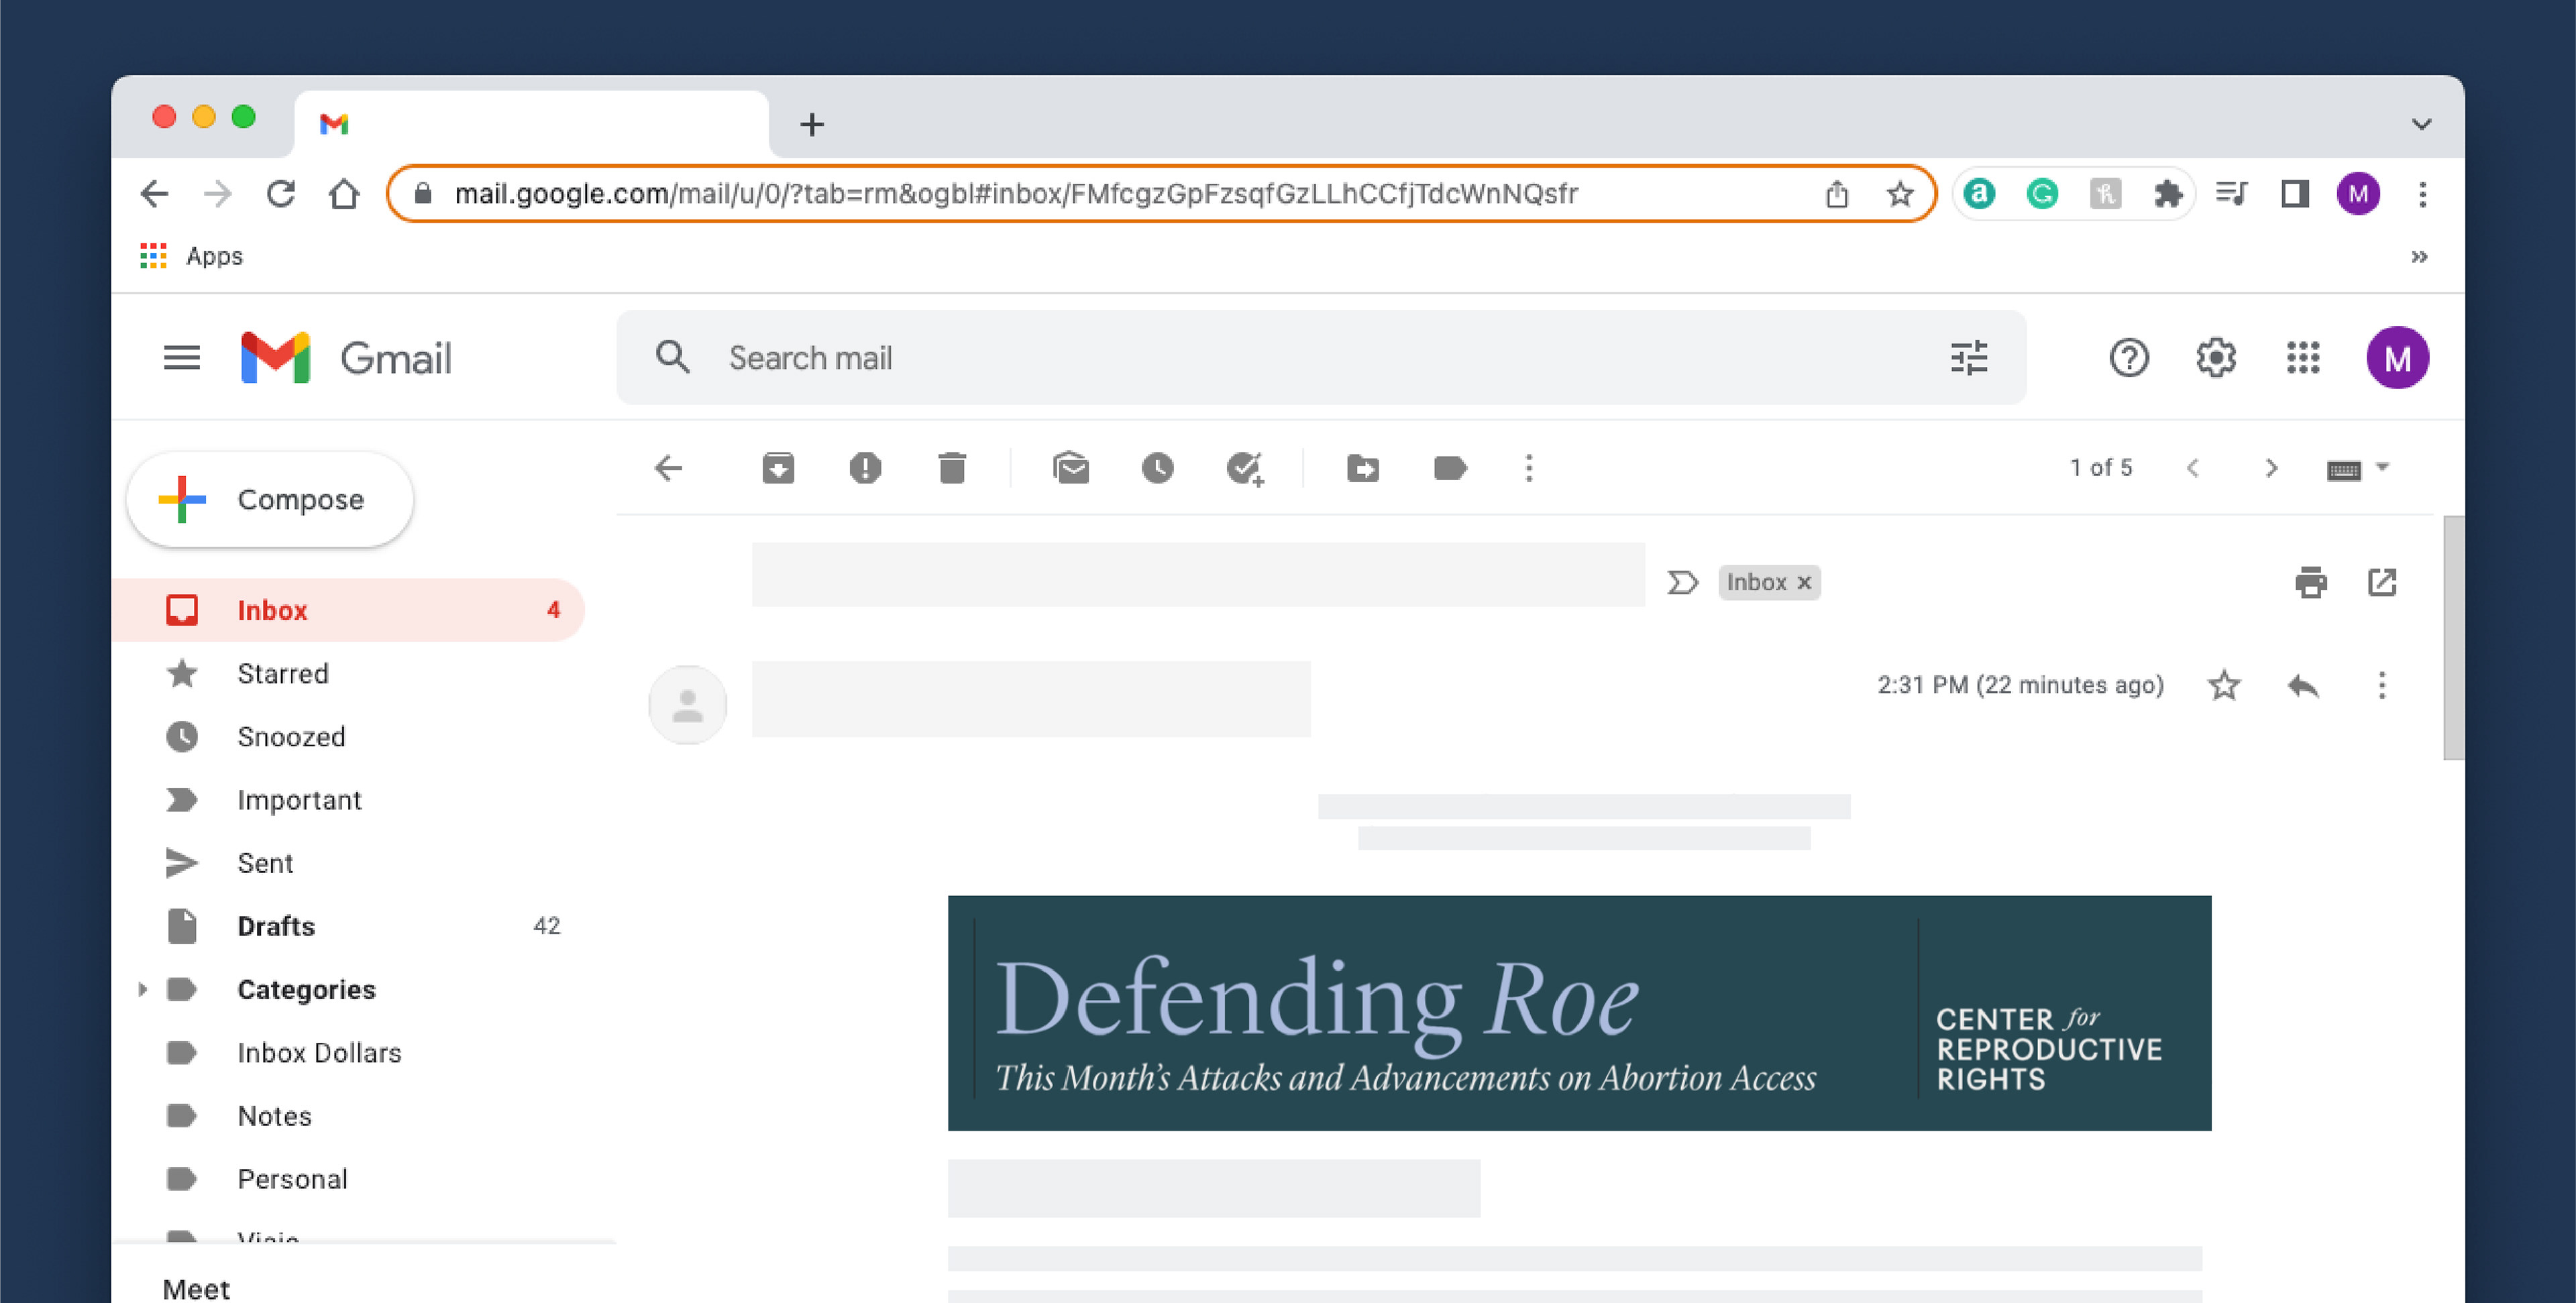Select the Gmail browser tab
Screen dimensions: 2576x1303
click(x=532, y=124)
